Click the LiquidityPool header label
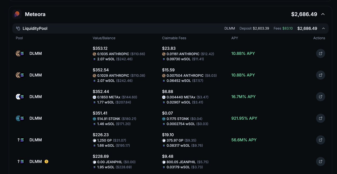The image size is (337, 174). (35, 28)
